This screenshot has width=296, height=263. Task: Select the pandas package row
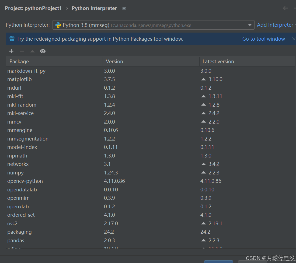(151, 240)
